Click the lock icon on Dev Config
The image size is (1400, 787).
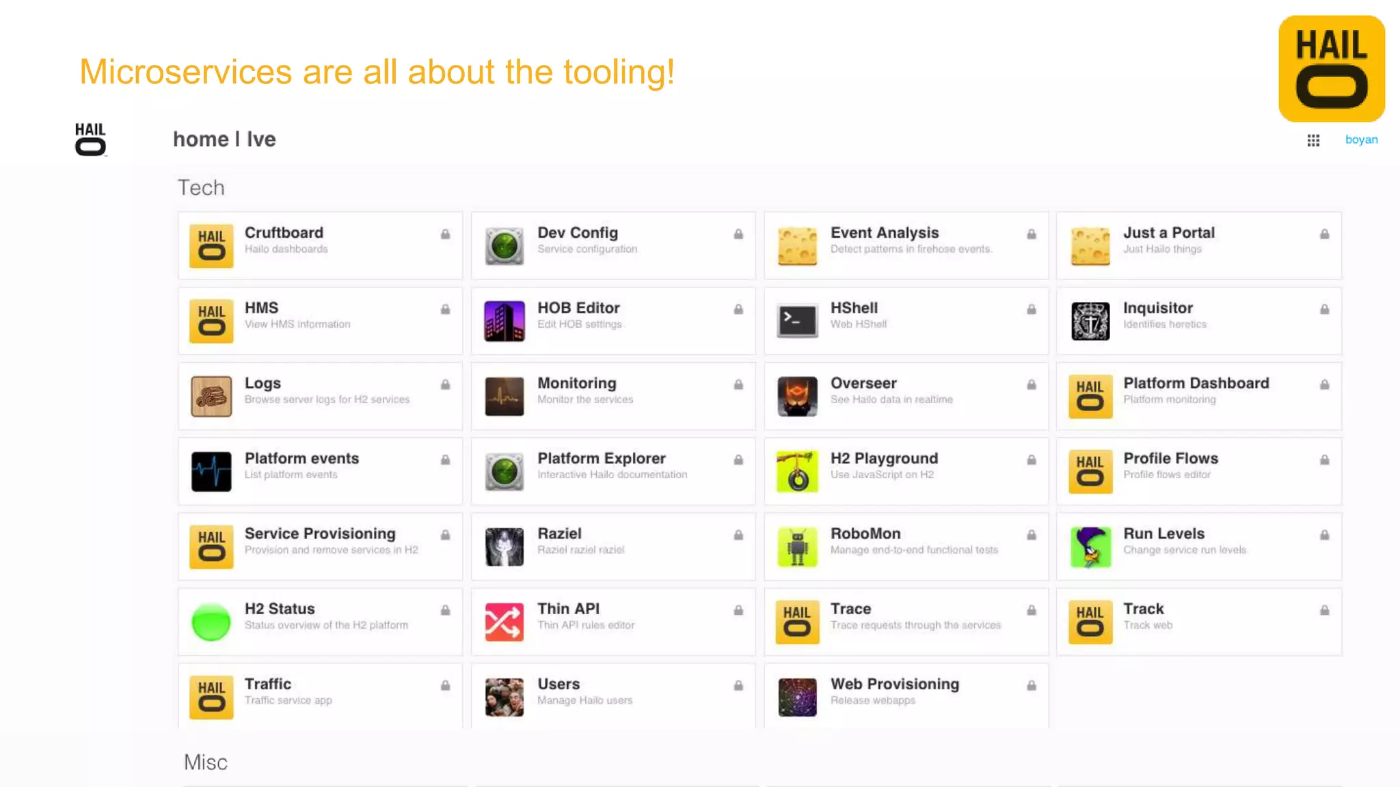(x=738, y=234)
